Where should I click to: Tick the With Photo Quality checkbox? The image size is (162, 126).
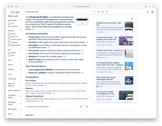[x=9, y=40]
